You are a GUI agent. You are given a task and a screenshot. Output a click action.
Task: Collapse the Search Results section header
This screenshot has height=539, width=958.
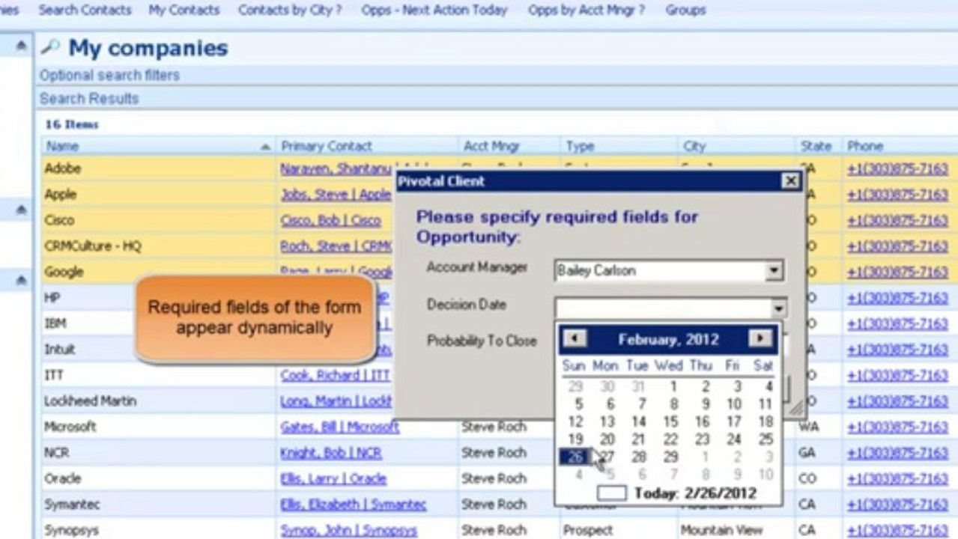point(89,98)
